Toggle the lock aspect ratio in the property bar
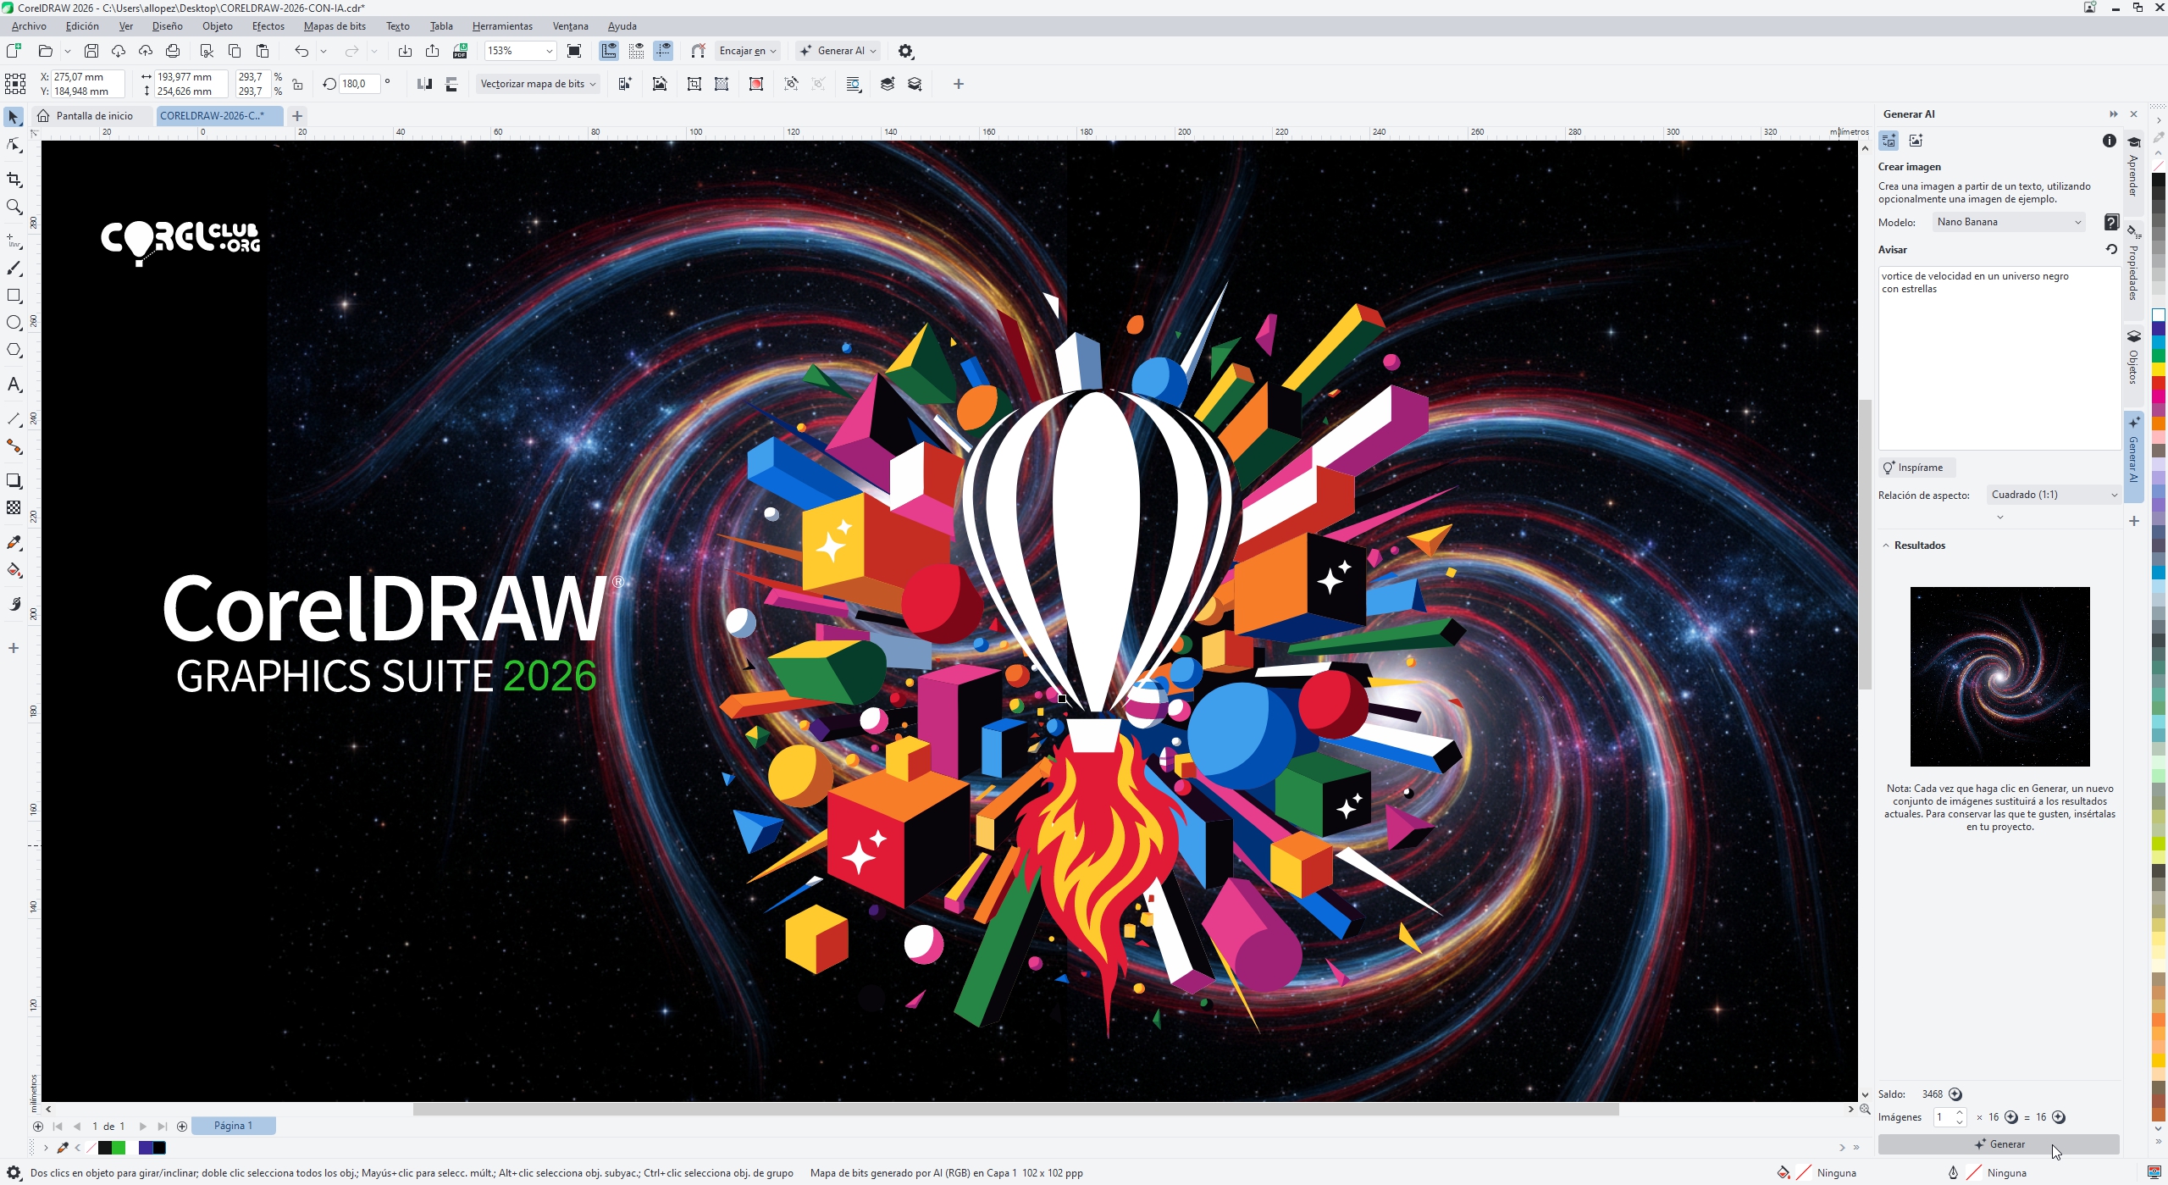This screenshot has height=1185, width=2168. coord(296,84)
